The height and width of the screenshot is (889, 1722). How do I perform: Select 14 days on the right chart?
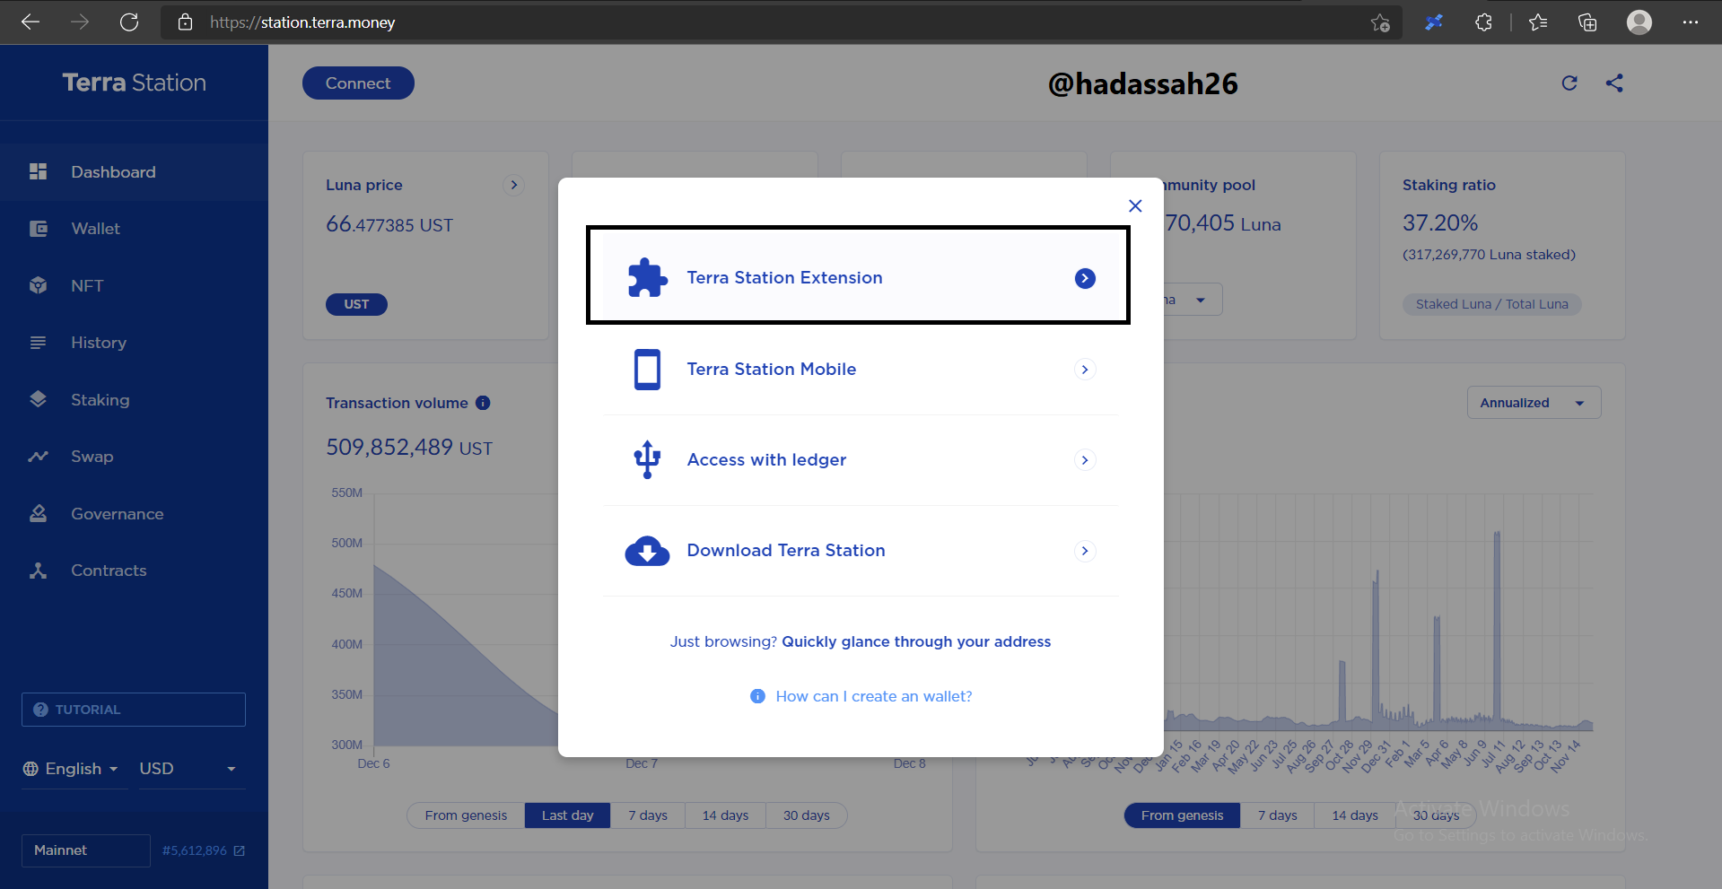click(1355, 815)
